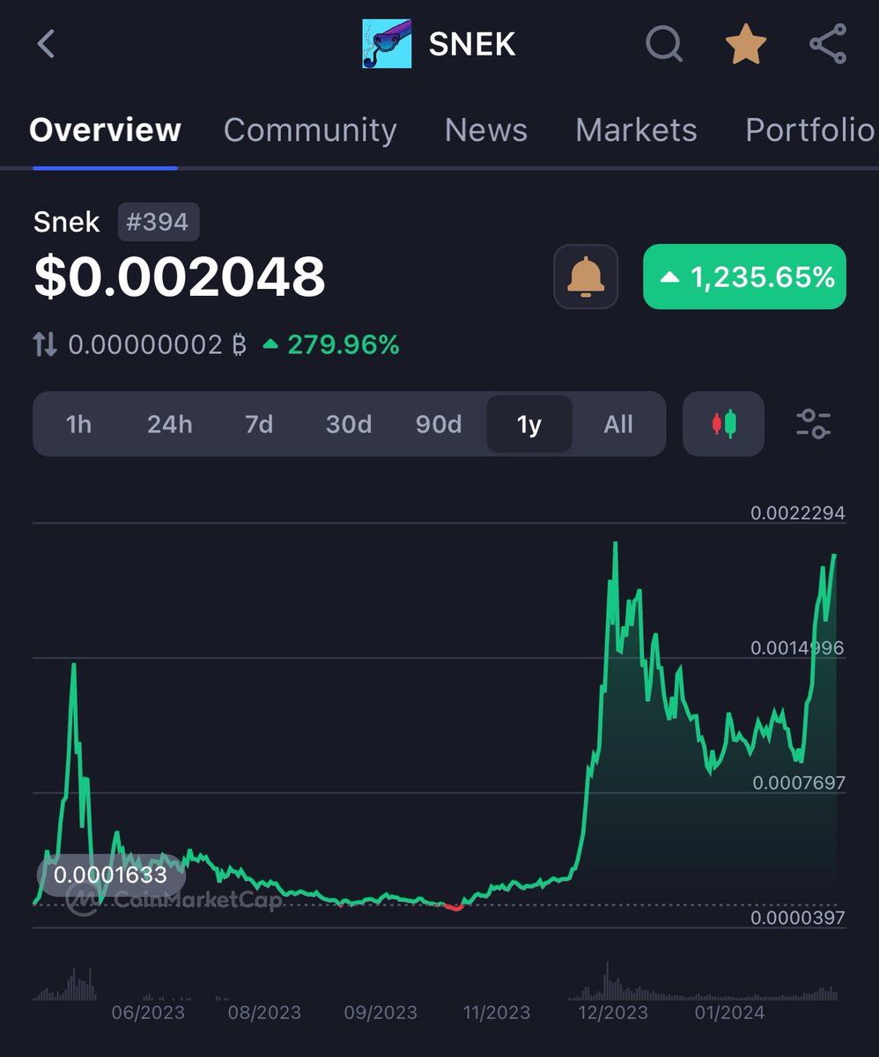Tap the Snek coin name label
This screenshot has width=879, height=1057.
[67, 222]
